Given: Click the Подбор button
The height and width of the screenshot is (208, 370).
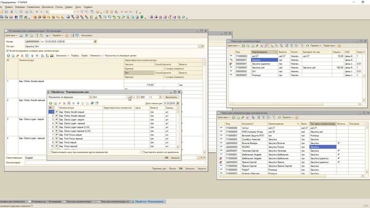Looking at the screenshot, I should (x=75, y=55).
